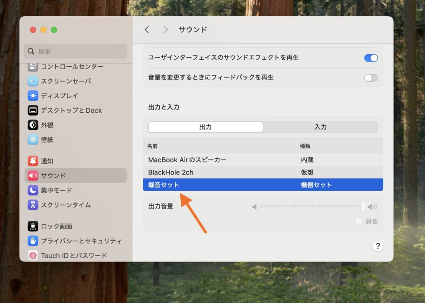The height and width of the screenshot is (303, 425).
Task: Select the Display sun icon
Action: click(33, 96)
